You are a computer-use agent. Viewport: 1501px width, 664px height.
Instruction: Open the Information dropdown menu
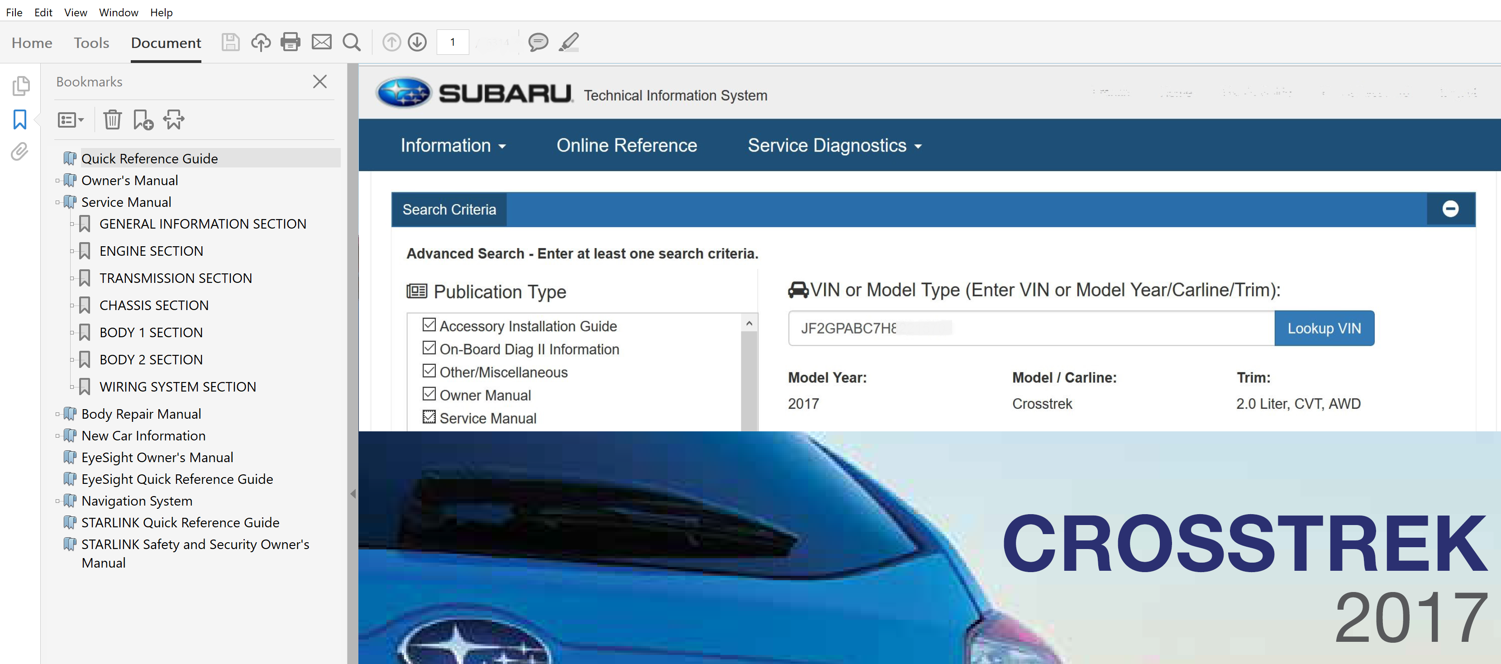pos(453,145)
